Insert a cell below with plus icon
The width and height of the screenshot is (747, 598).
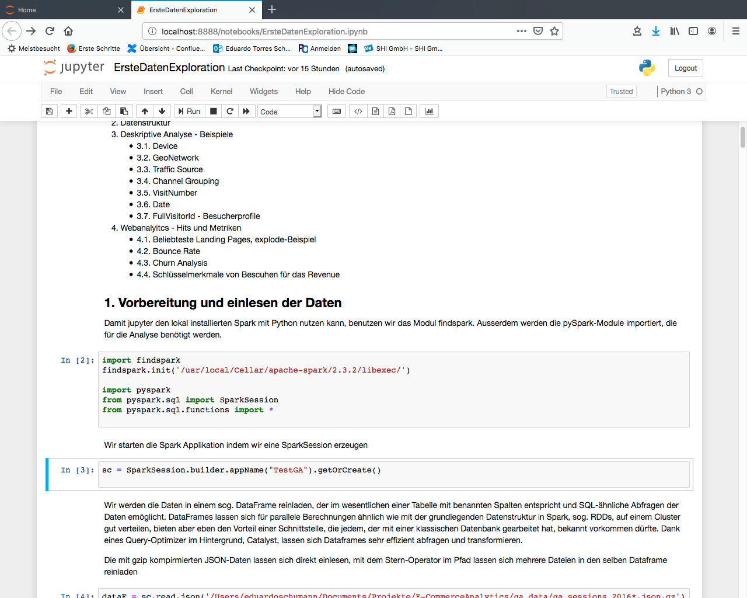click(69, 112)
